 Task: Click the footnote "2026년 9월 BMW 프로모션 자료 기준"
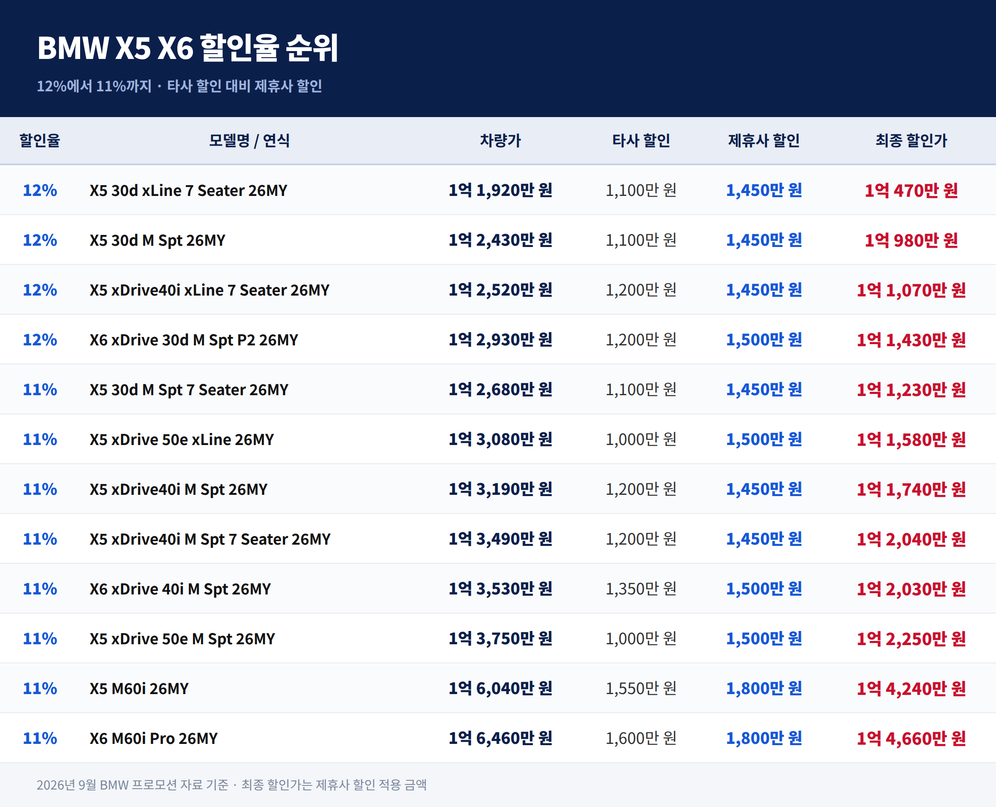[132, 785]
